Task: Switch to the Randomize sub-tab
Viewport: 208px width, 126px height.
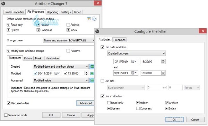Action: point(52,58)
